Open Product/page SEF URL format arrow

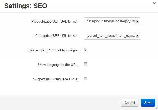137,21
